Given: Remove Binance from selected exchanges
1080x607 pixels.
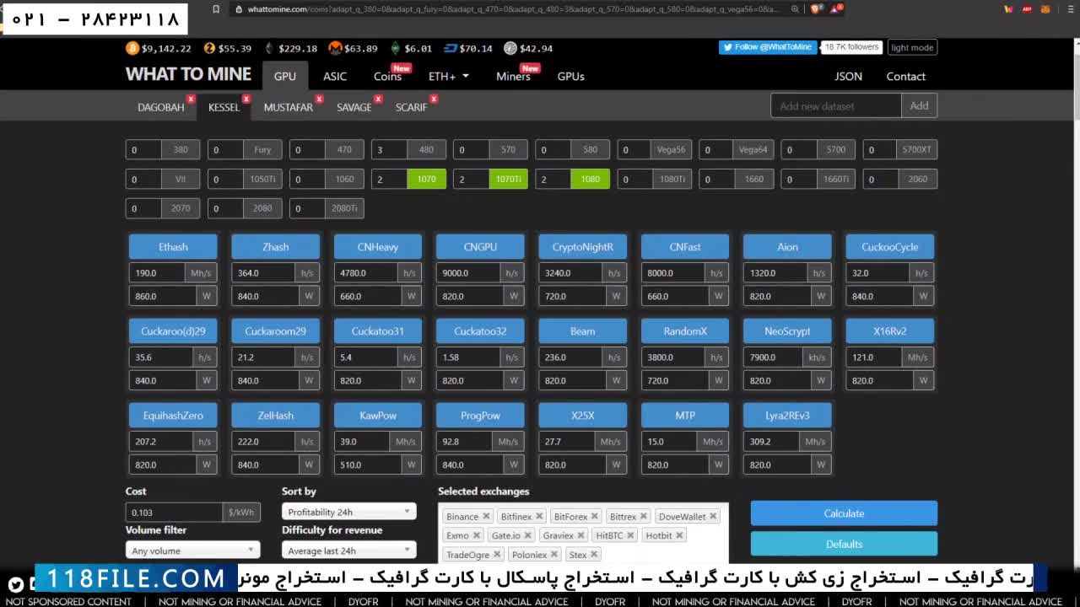Looking at the screenshot, I should click(x=486, y=517).
